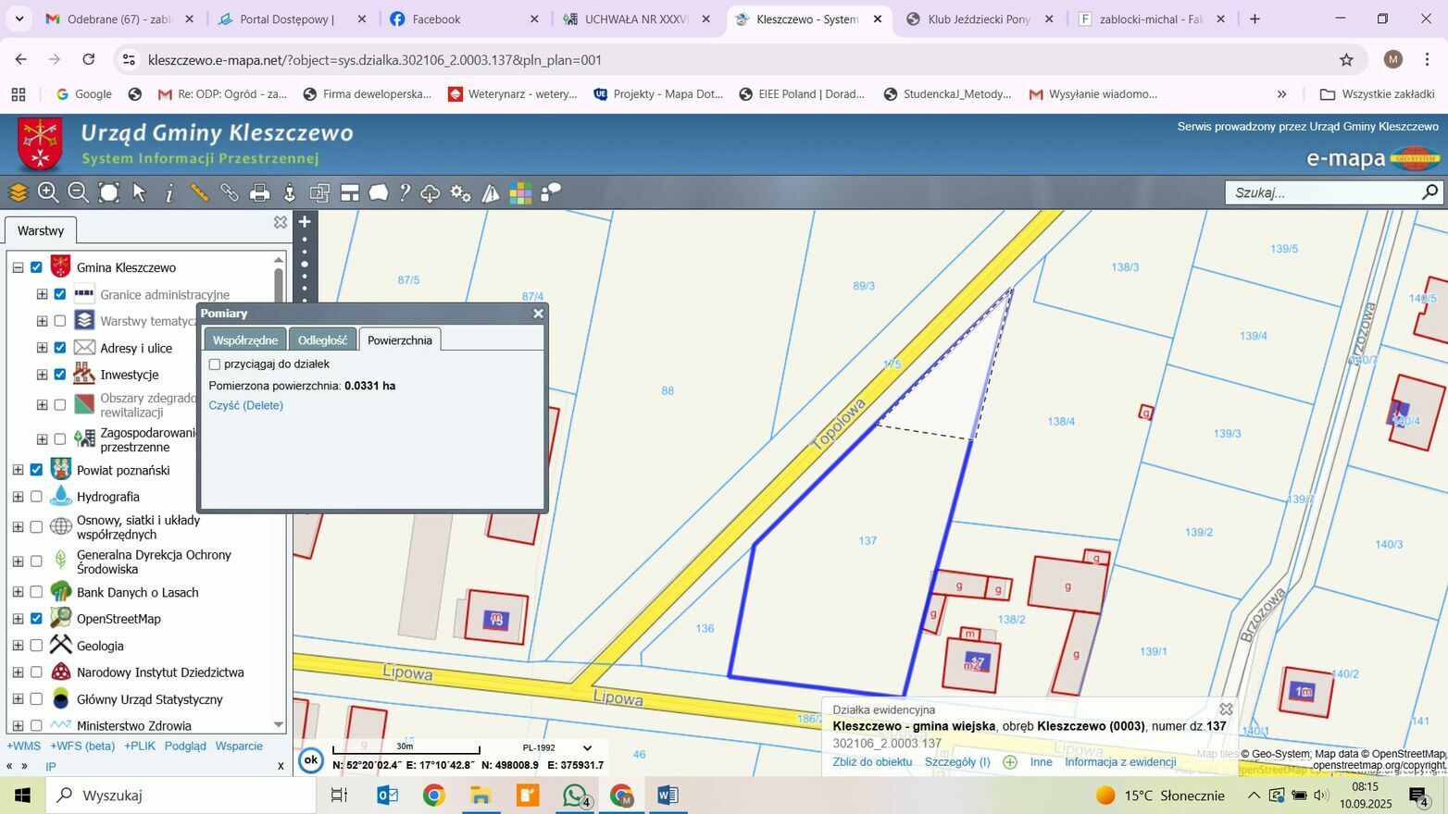Screen dimensions: 1448x814
Task: Expand the Adresy i ulice node
Action: (x=42, y=348)
